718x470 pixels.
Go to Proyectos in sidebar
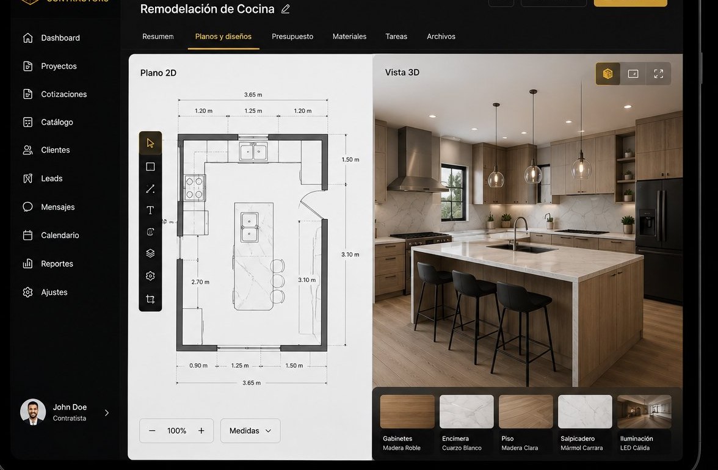[x=50, y=67]
